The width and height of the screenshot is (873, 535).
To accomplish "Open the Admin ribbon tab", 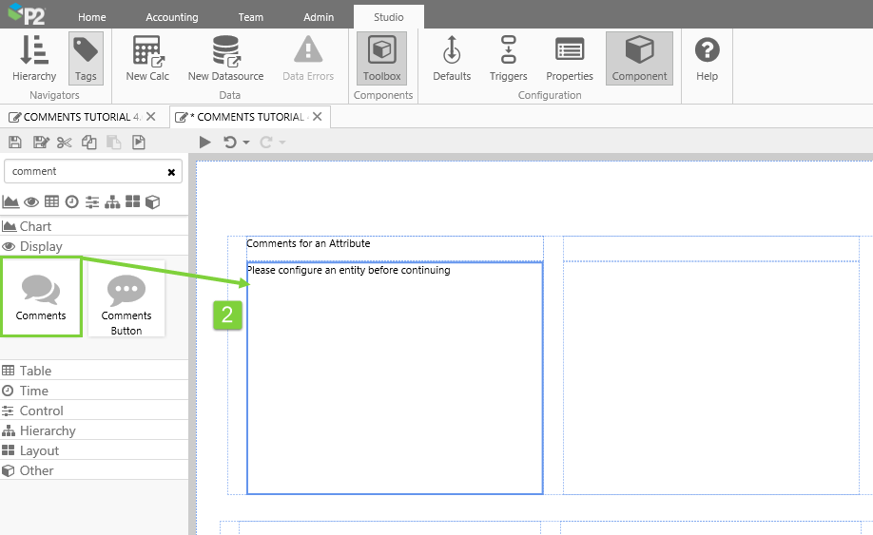I will (x=319, y=17).
